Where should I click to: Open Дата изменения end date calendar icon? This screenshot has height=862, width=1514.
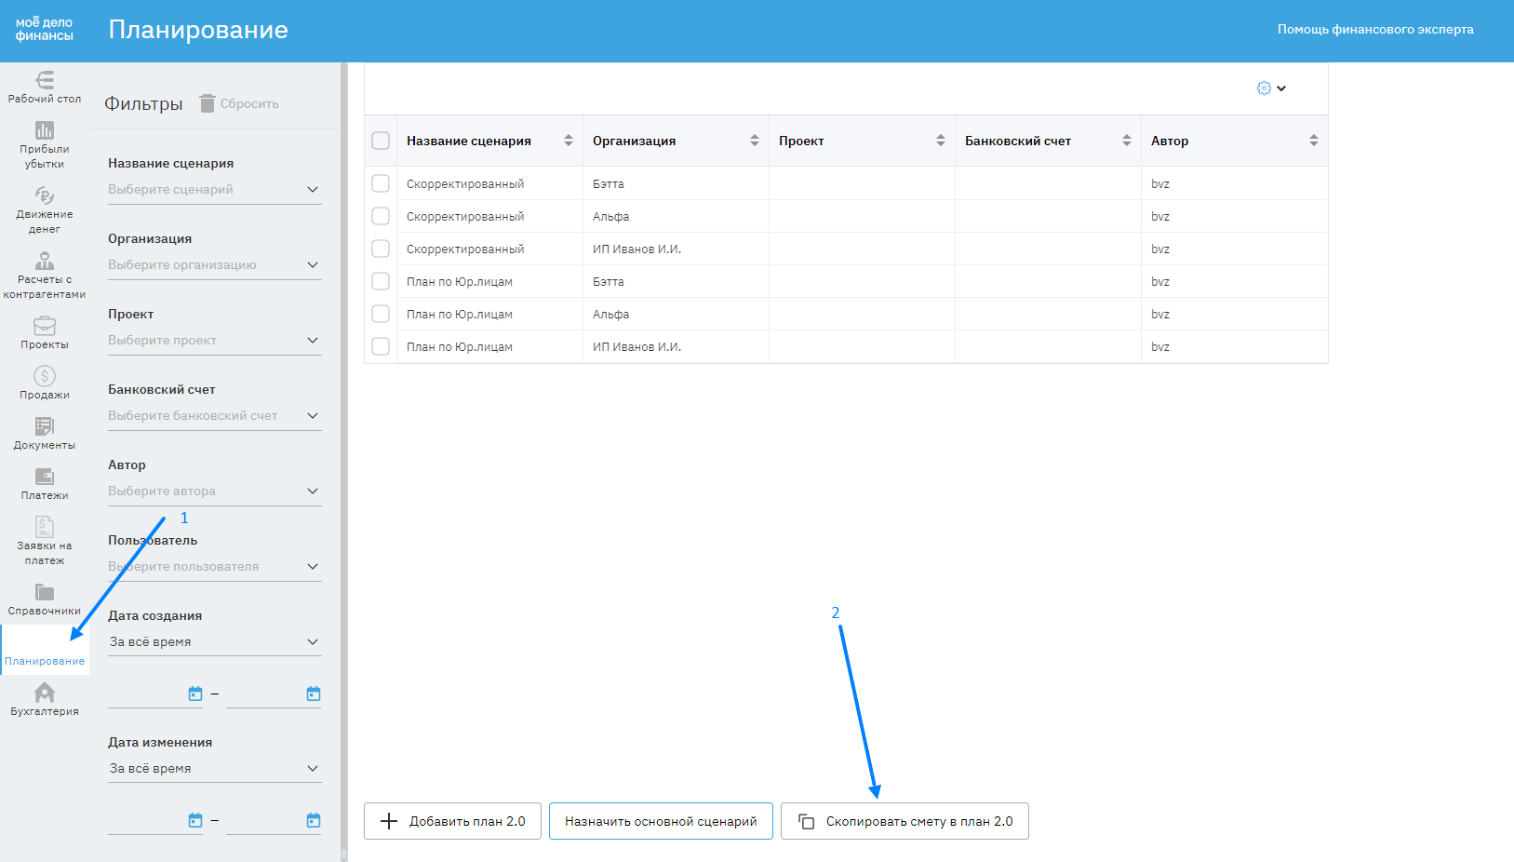[x=314, y=820]
